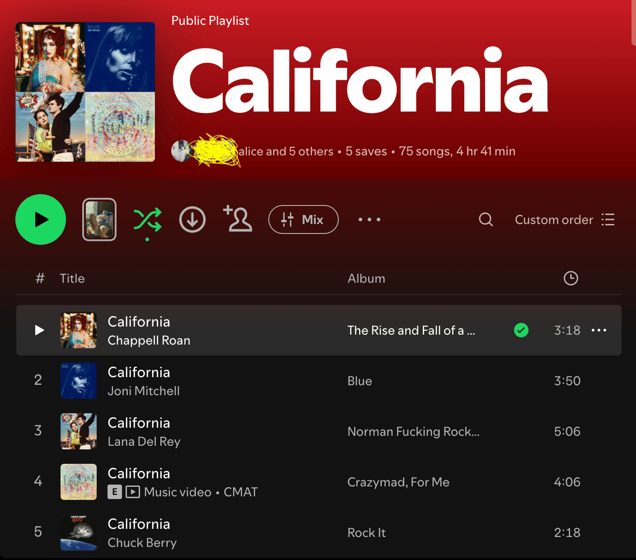Open the Norman Fucking Rock... album link
The image size is (636, 560).
point(413,432)
